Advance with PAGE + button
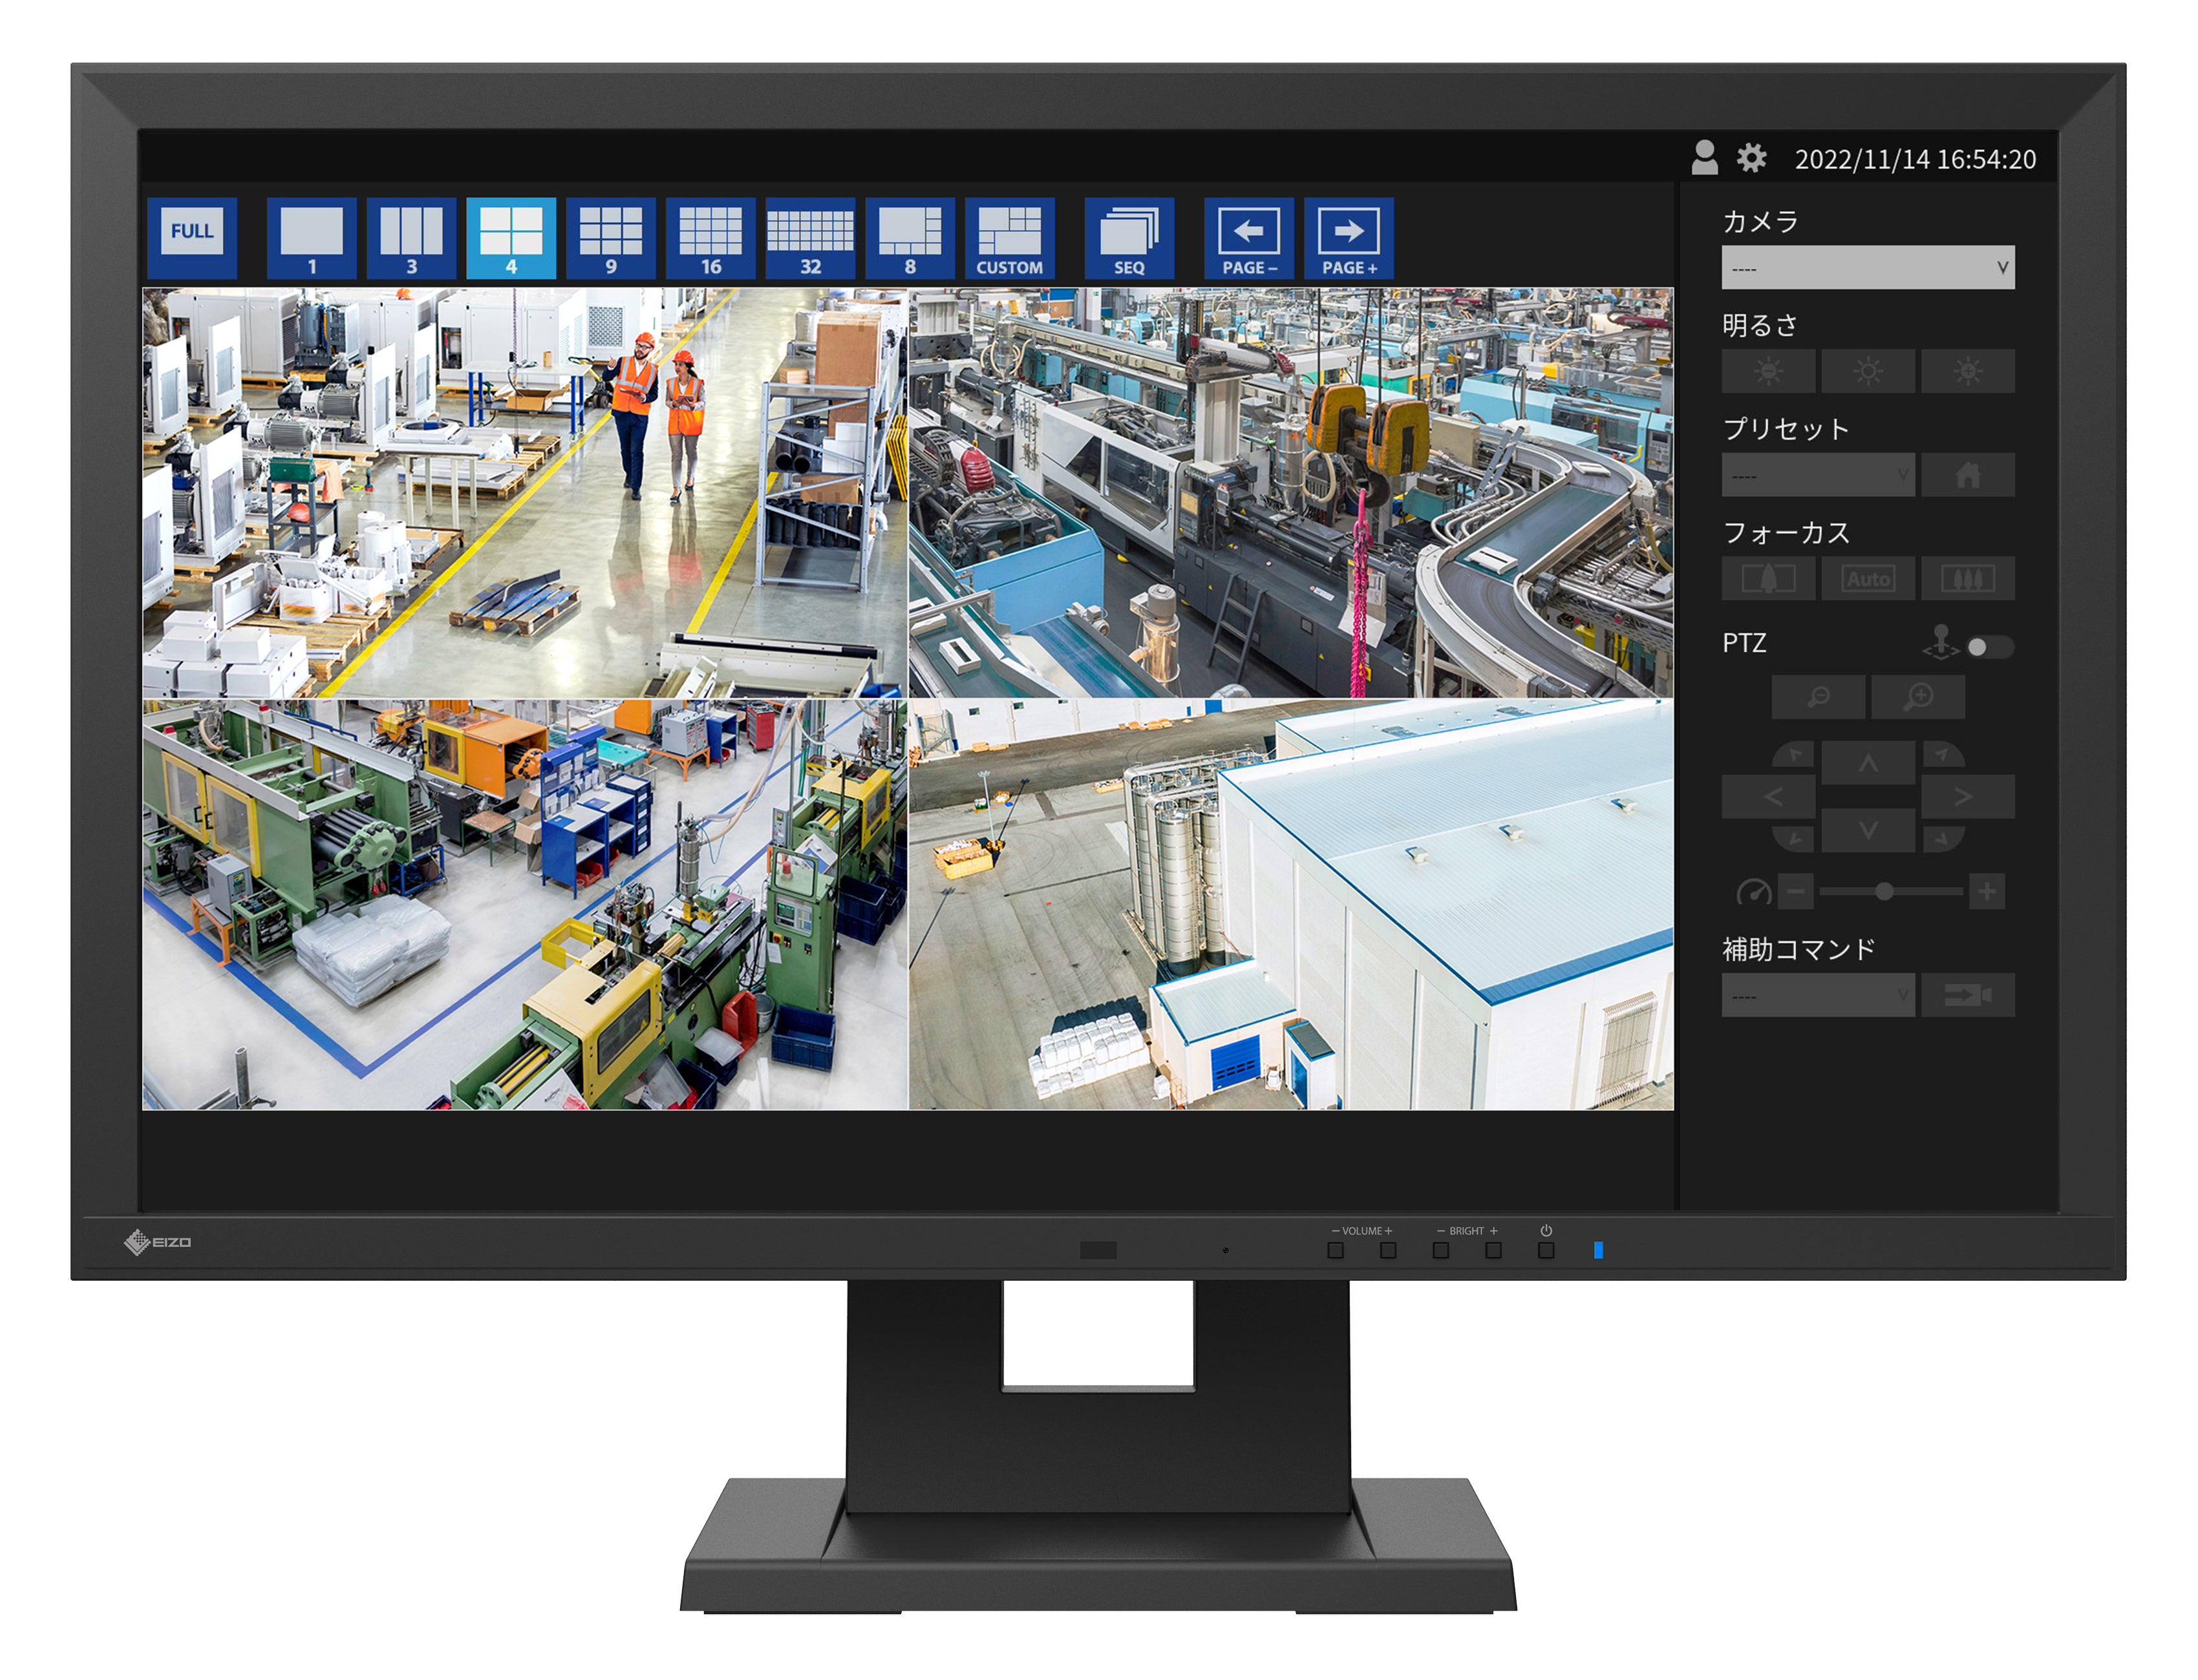This screenshot has height=1680, width=2198. tap(1349, 238)
